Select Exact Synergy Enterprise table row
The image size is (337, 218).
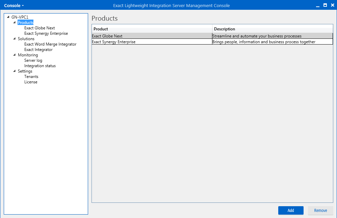[x=212, y=42]
